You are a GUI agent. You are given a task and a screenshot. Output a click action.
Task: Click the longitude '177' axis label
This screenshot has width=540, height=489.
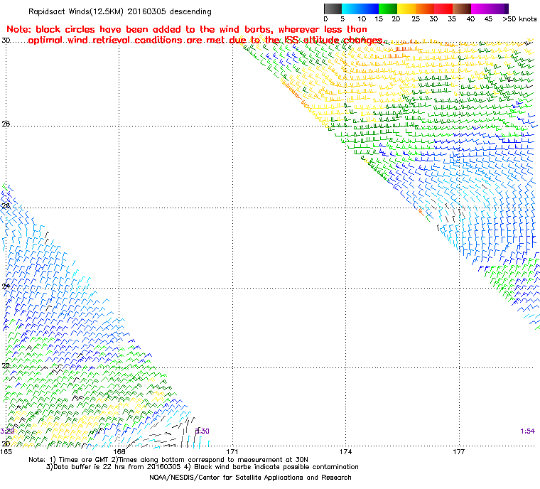[x=459, y=451]
